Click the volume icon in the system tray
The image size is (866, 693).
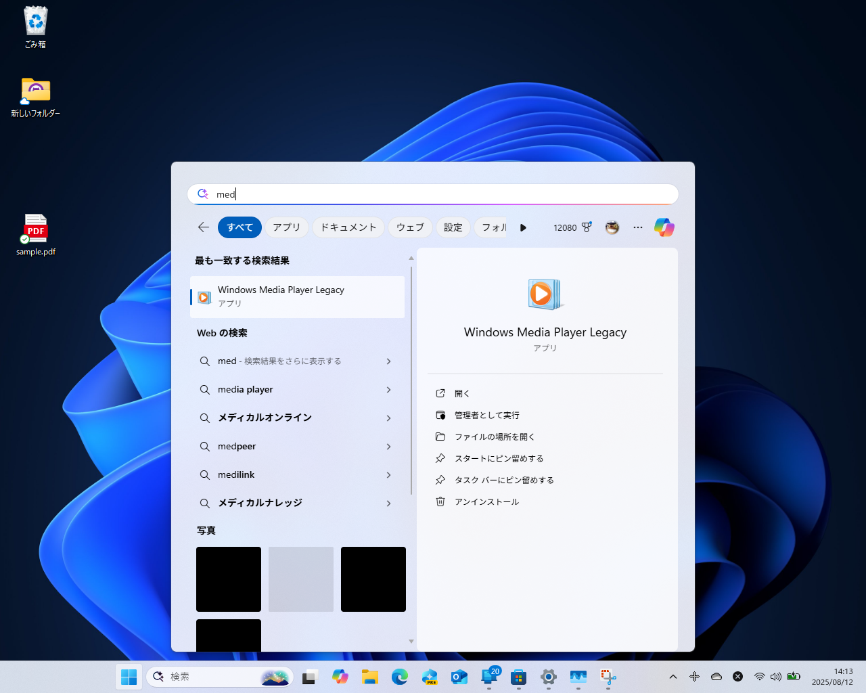(776, 676)
